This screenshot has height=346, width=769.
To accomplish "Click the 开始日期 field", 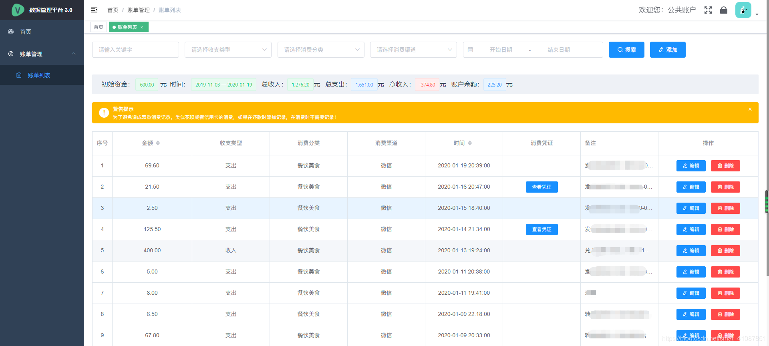I will tap(501, 50).
